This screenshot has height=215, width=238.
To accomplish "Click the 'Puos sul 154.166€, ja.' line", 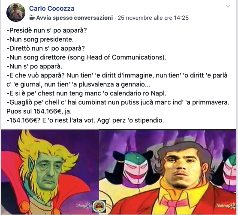I will pos(39,111).
